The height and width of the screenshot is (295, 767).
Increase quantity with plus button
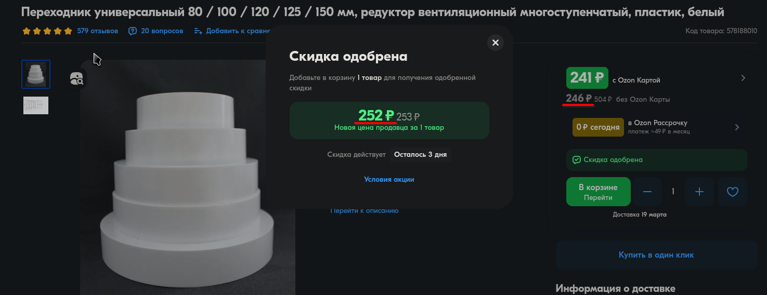[699, 192]
